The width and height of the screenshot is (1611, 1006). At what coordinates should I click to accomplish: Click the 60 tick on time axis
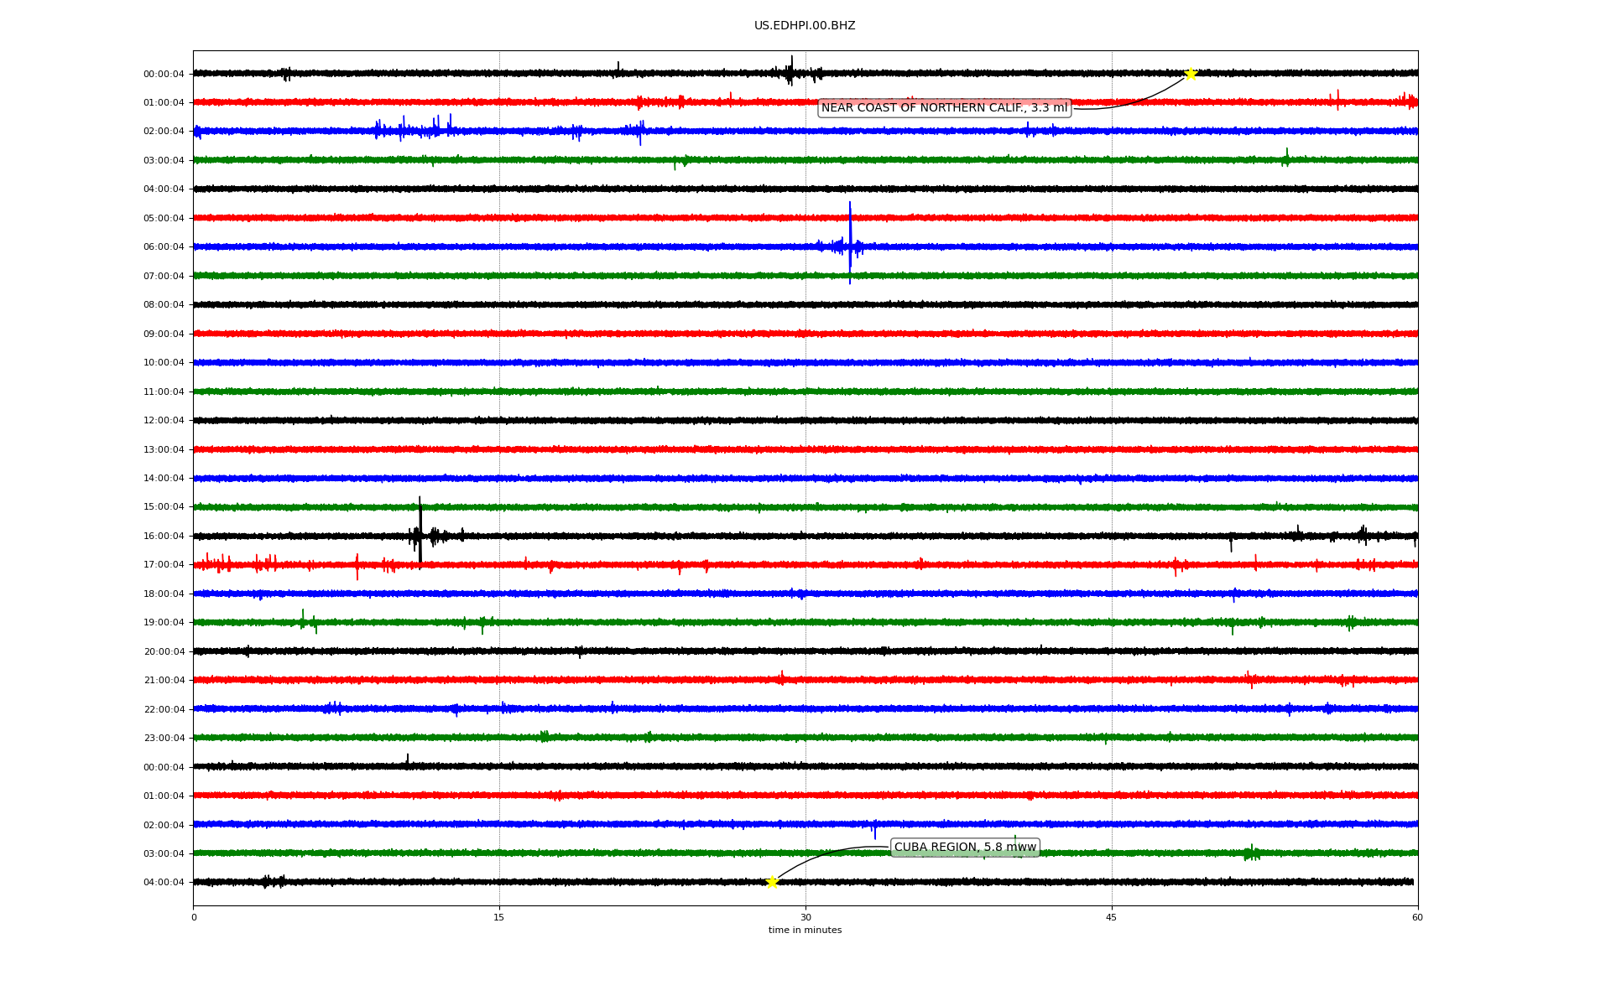[x=1417, y=917]
